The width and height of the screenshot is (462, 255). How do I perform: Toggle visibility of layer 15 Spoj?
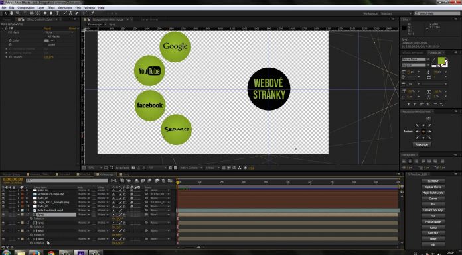(3, 239)
